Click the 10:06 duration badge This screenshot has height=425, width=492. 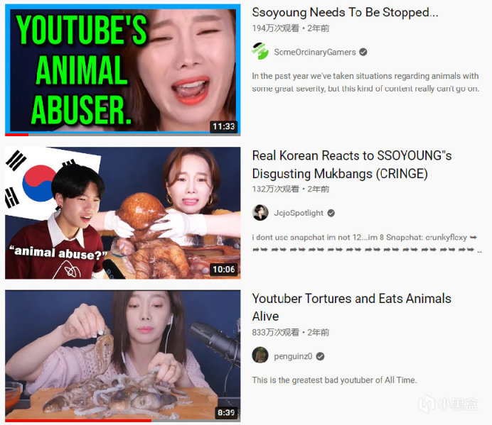coord(223,269)
